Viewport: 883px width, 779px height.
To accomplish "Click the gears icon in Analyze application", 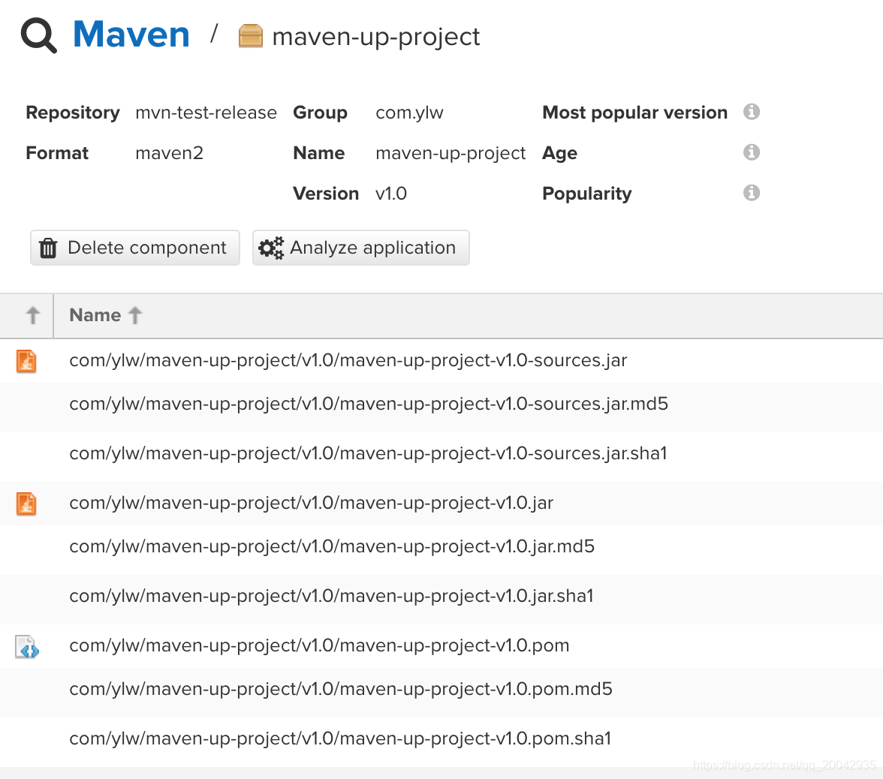I will pos(271,248).
